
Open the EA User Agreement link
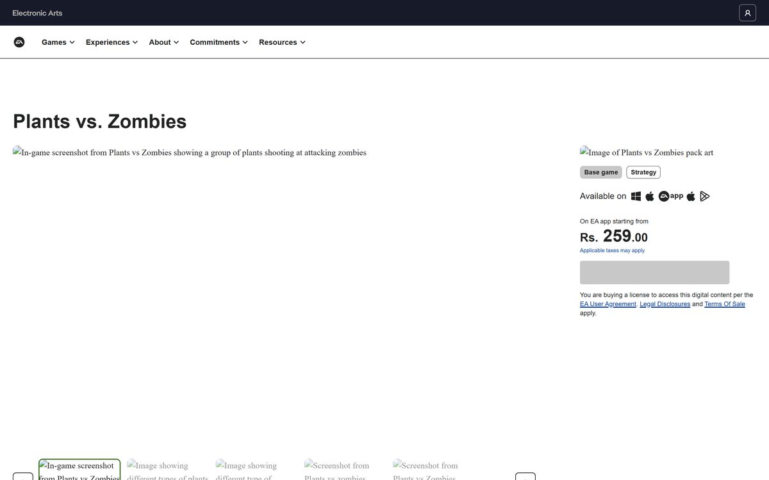(608, 304)
